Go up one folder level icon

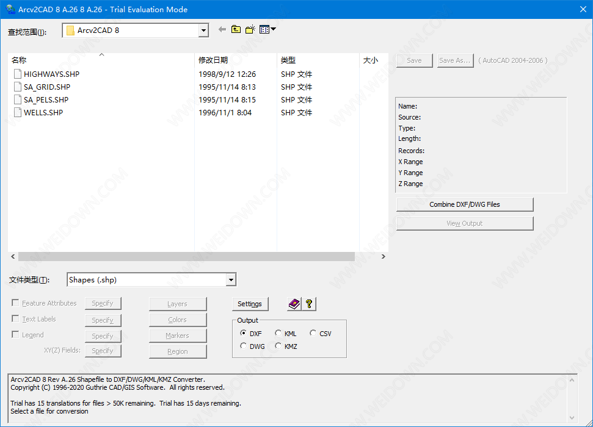coord(236,29)
